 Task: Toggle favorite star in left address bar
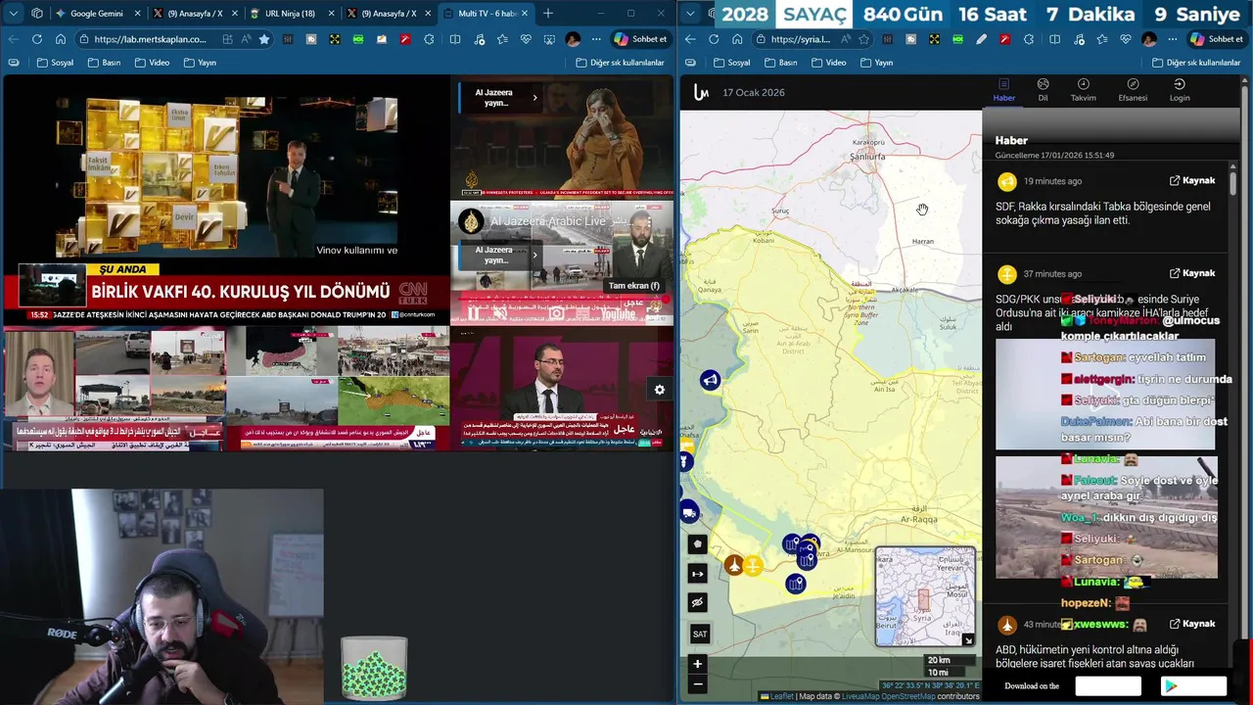(x=264, y=39)
